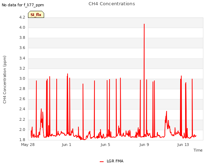Viewport: 224px width, 168px height.
Task: Click the 2.6 y-axis tick label
Action: pyautogui.click(x=22, y=99)
